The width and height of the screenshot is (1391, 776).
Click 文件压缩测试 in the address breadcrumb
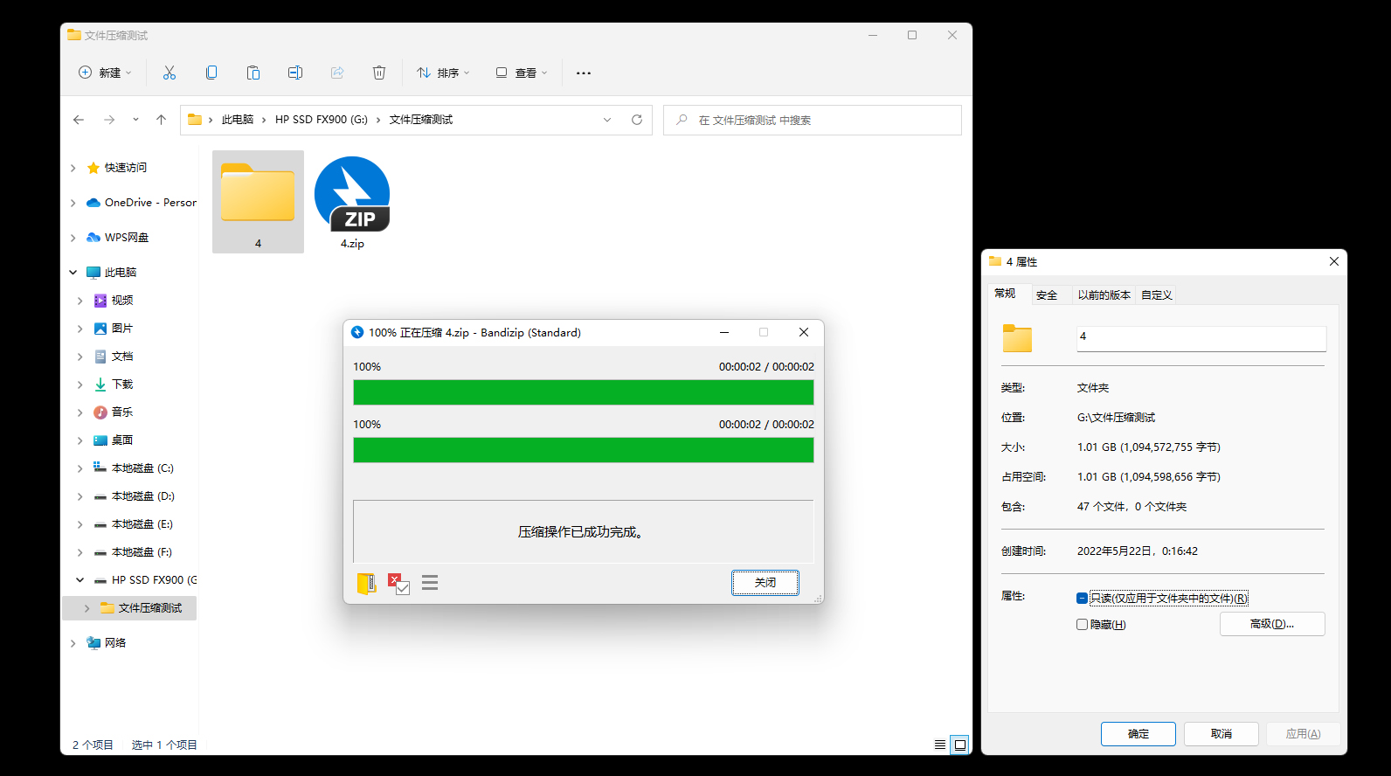pos(421,120)
